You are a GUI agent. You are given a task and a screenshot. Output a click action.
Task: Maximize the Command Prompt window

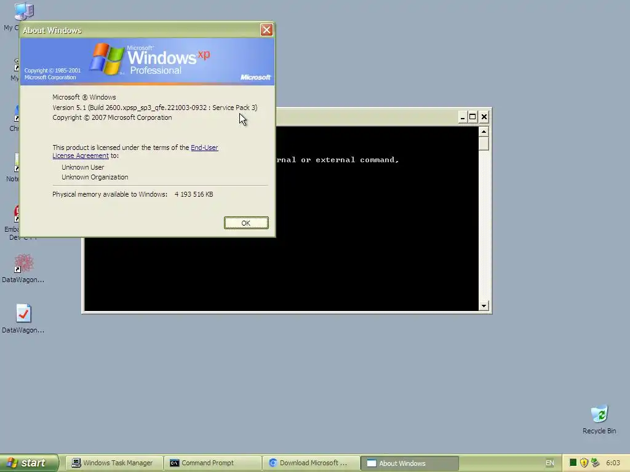pos(473,117)
